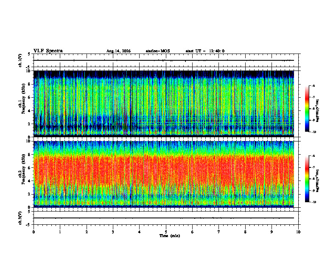The image size is (336, 260).
Task: Click the "4" minute tick label
Action: (140, 232)
